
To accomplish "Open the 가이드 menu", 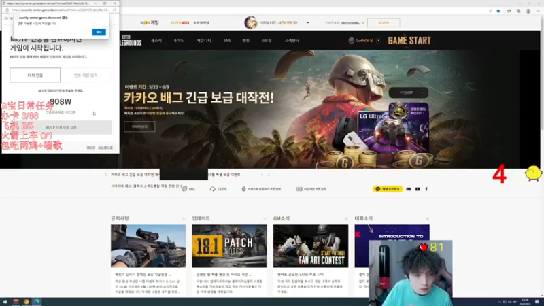I will [x=178, y=41].
